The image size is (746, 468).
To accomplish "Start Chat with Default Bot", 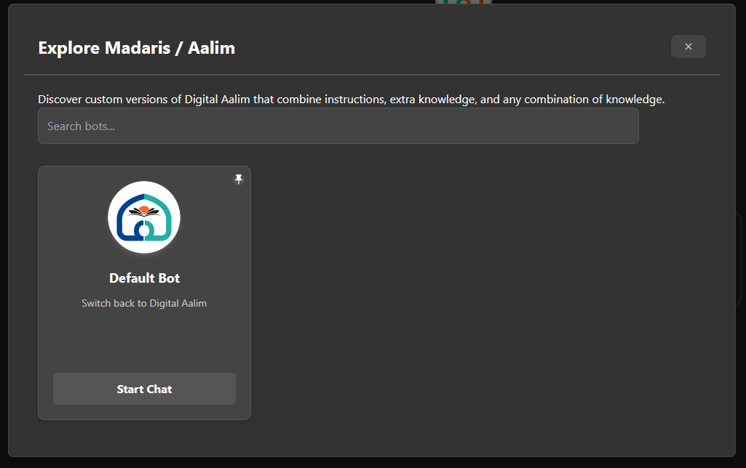I will click(x=144, y=389).
